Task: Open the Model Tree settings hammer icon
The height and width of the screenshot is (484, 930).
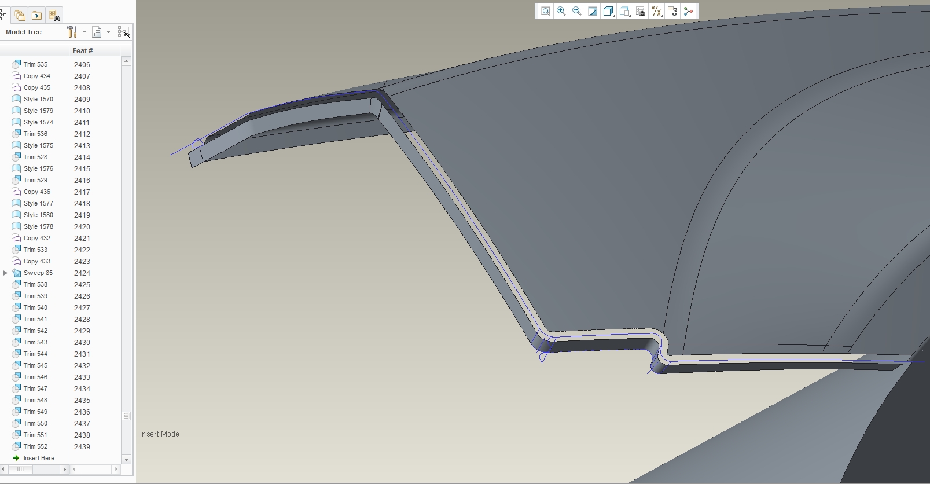Action: (x=72, y=32)
